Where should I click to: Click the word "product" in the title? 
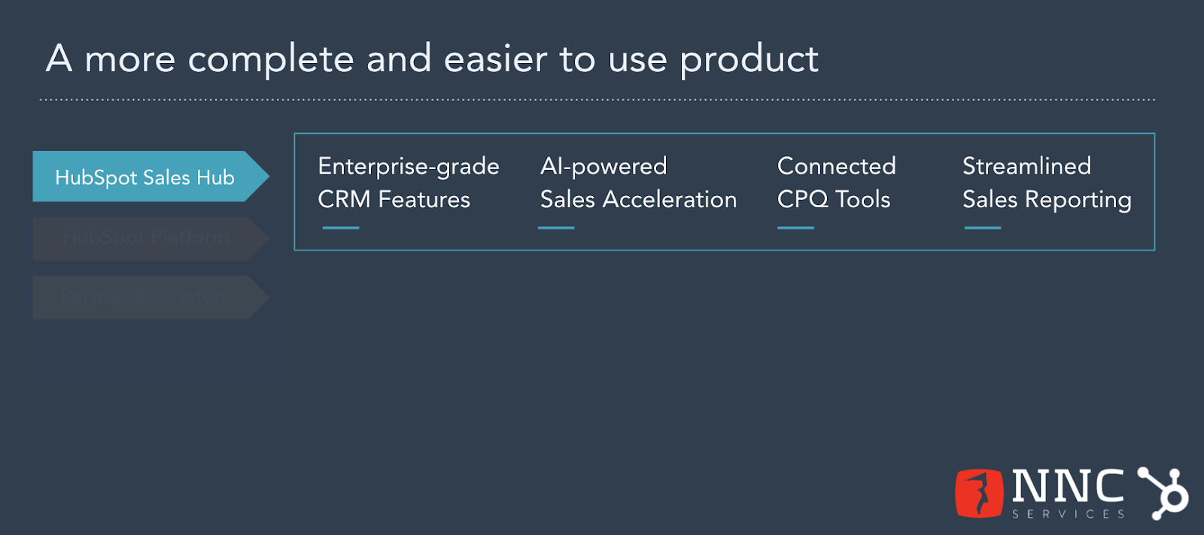click(749, 60)
